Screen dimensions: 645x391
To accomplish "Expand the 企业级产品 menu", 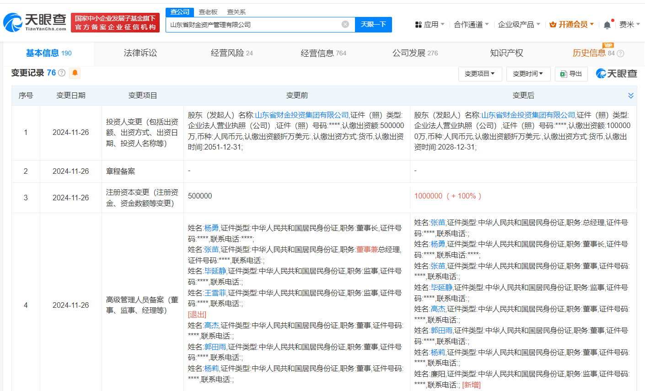I will click(x=519, y=25).
